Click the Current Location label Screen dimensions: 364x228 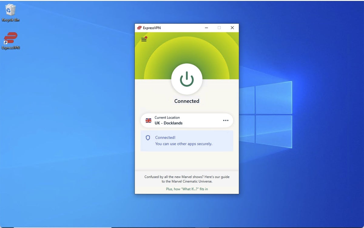coord(167,117)
